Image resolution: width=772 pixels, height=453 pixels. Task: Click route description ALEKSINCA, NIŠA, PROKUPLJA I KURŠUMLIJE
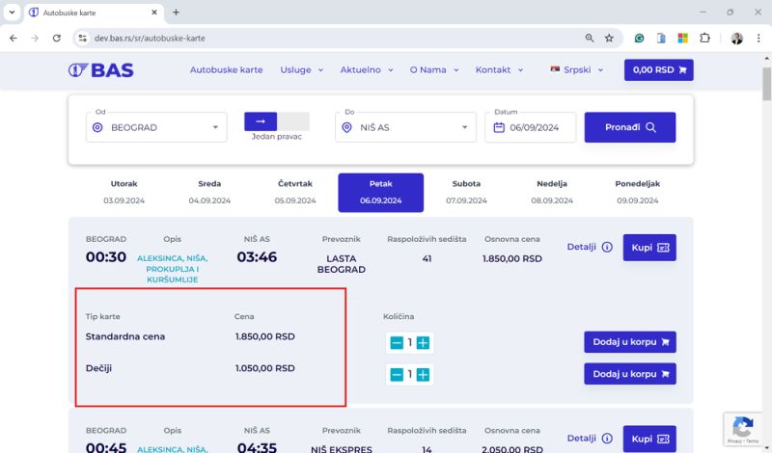pos(173,269)
